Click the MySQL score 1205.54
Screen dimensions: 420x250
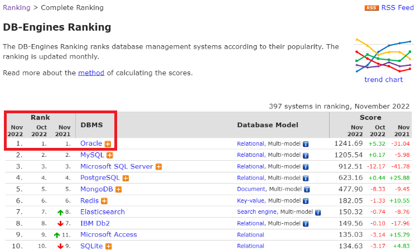click(x=349, y=155)
